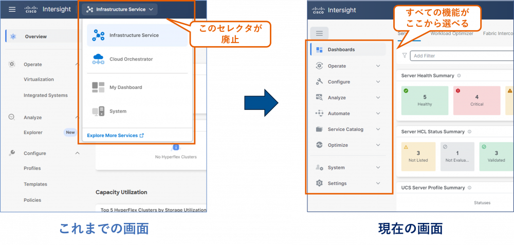This screenshot has height=245, width=514.
Task: Click the Settings gear icon
Action: tap(319, 183)
